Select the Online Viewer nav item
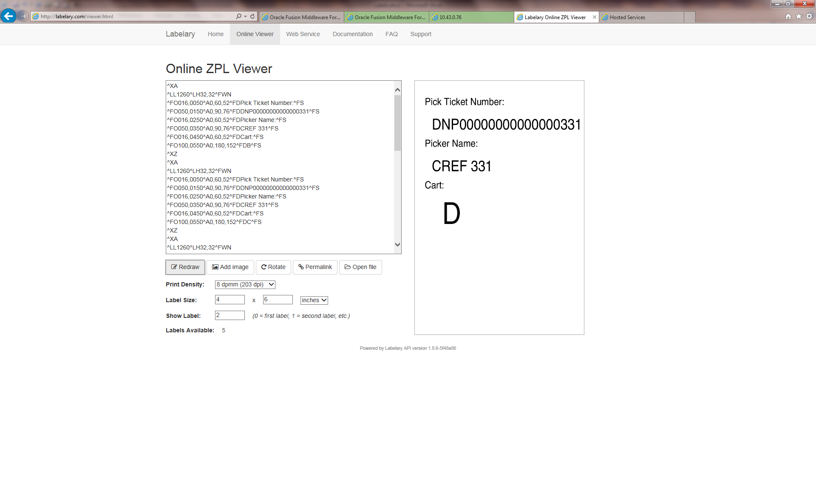816x493 pixels. click(x=255, y=34)
